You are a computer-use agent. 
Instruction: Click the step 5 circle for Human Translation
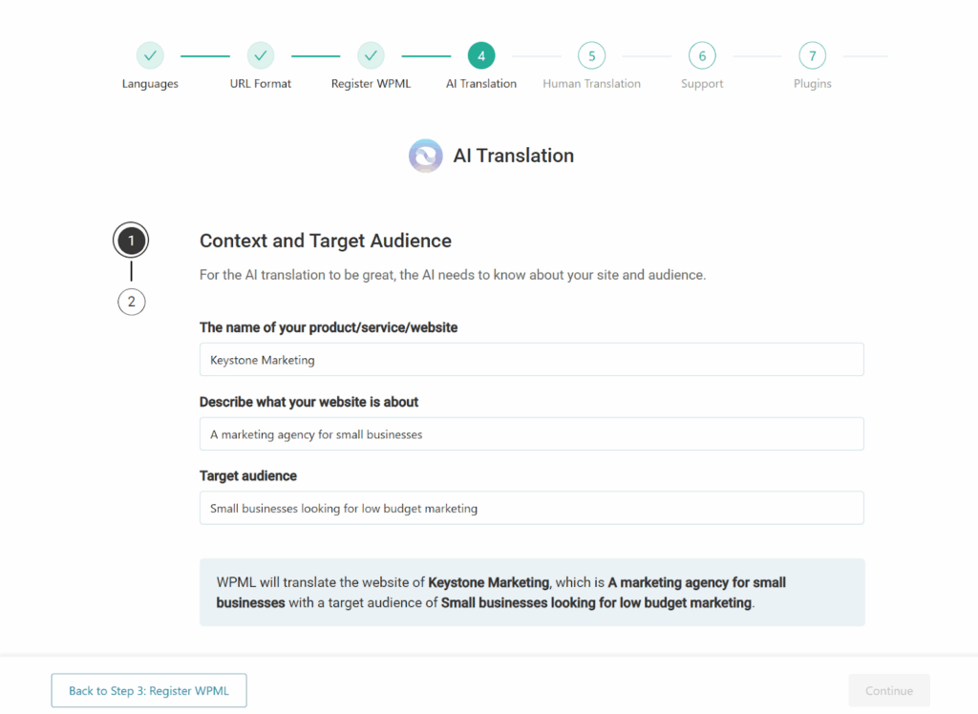(591, 56)
